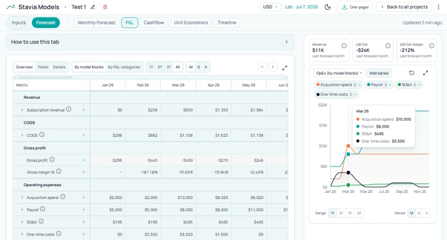Expand the chart panel to fullscreen
Image resolution: width=447 pixels, height=240 pixels.
(426, 73)
